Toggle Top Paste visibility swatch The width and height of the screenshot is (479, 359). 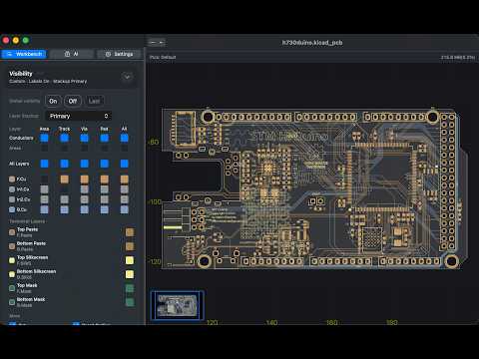130,232
